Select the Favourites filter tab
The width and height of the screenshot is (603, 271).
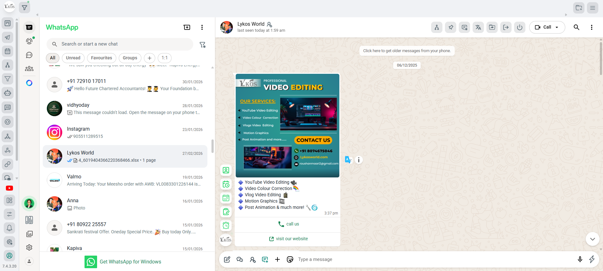click(x=101, y=58)
